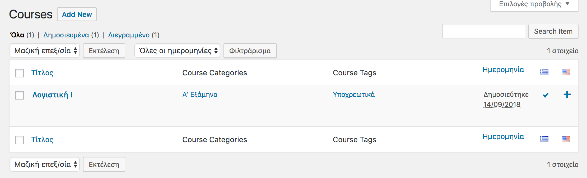Click into the course search field
Image resolution: width=587 pixels, height=178 pixels.
pos(484,31)
